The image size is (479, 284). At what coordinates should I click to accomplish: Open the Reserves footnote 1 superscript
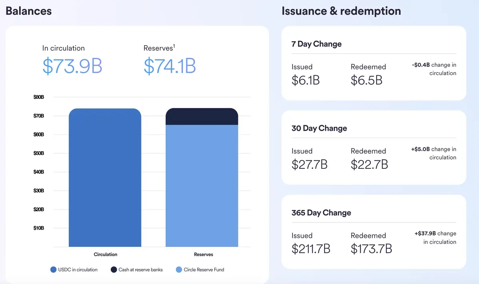(x=174, y=46)
